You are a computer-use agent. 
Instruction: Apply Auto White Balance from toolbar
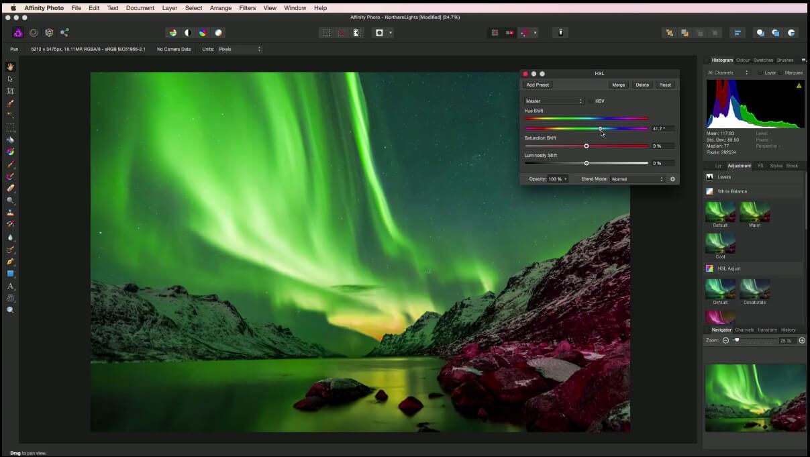[218, 32]
